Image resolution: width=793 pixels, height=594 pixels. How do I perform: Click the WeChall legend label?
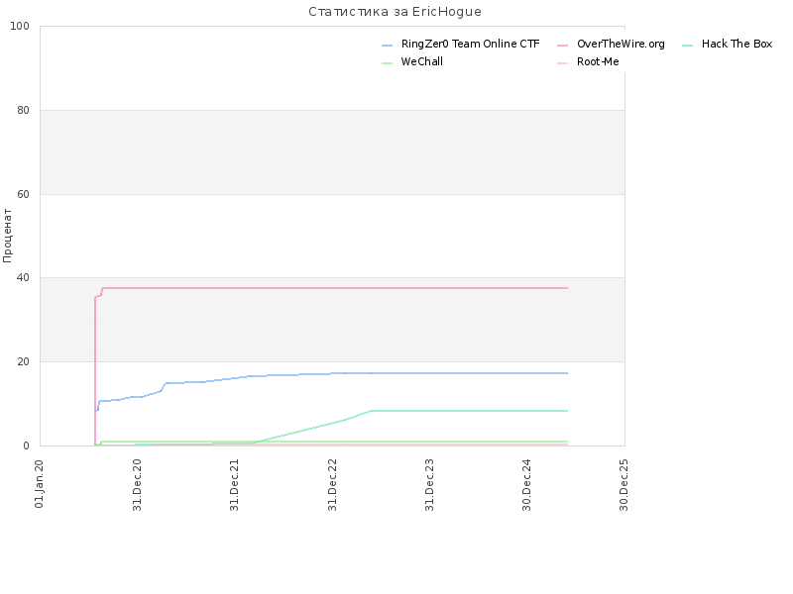[422, 62]
